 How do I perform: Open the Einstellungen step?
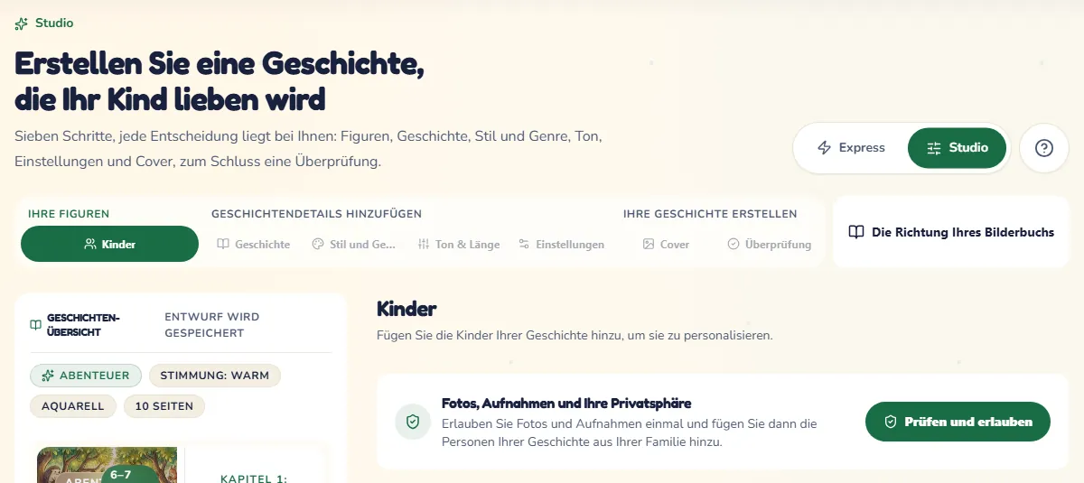coord(561,245)
